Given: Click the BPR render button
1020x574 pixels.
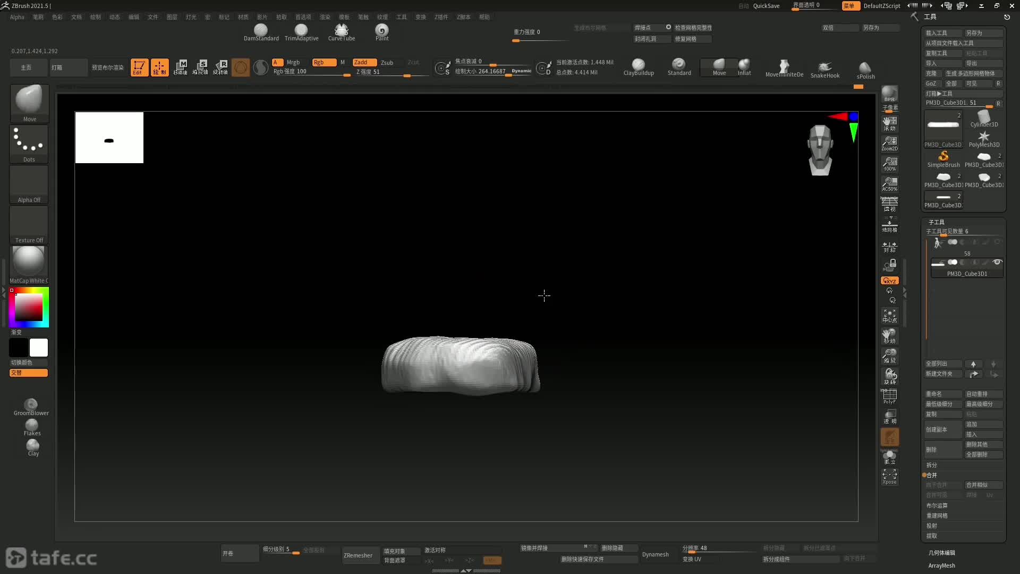Looking at the screenshot, I should tap(889, 94).
